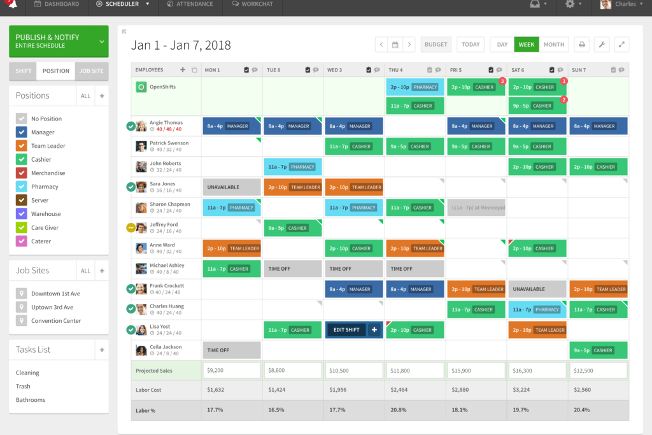Toggle the Caterer position checkbox
The height and width of the screenshot is (435, 652).
(22, 241)
